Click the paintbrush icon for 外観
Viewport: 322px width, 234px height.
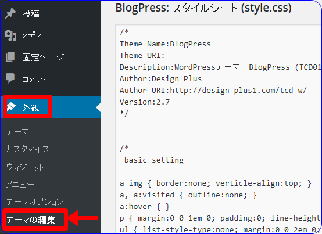tap(12, 107)
